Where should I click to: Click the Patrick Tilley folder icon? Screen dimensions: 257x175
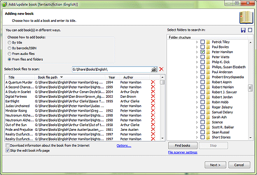tap(208, 42)
